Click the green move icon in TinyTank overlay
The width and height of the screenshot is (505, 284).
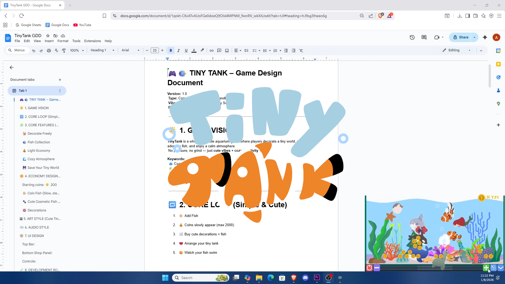486,268
